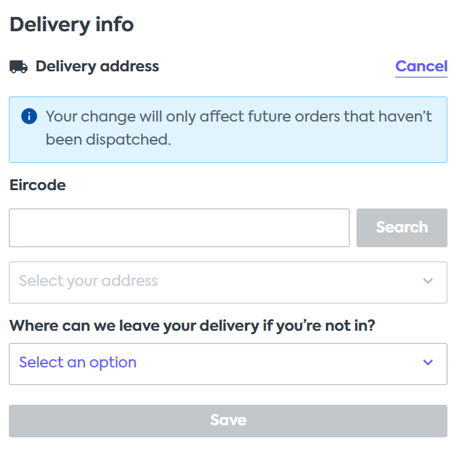Open the Select an option dropdown
The width and height of the screenshot is (459, 453).
coord(228,364)
